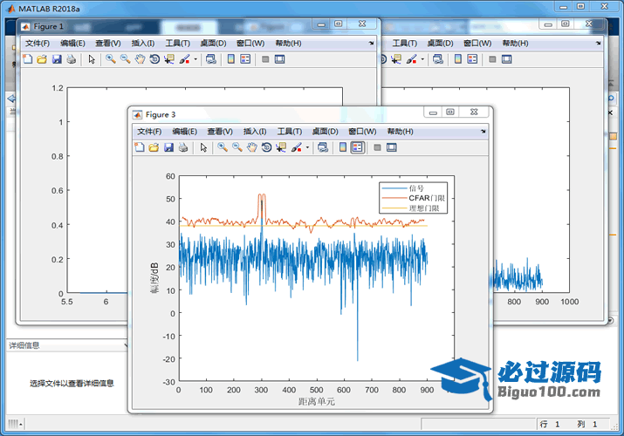
Task: Select Edit Plot arrow in Figure 1
Action: [x=92, y=59]
